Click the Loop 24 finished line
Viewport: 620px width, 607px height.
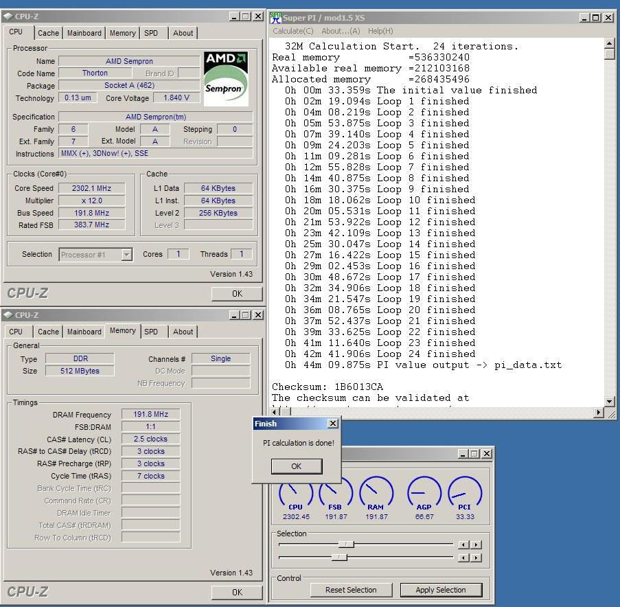click(380, 354)
